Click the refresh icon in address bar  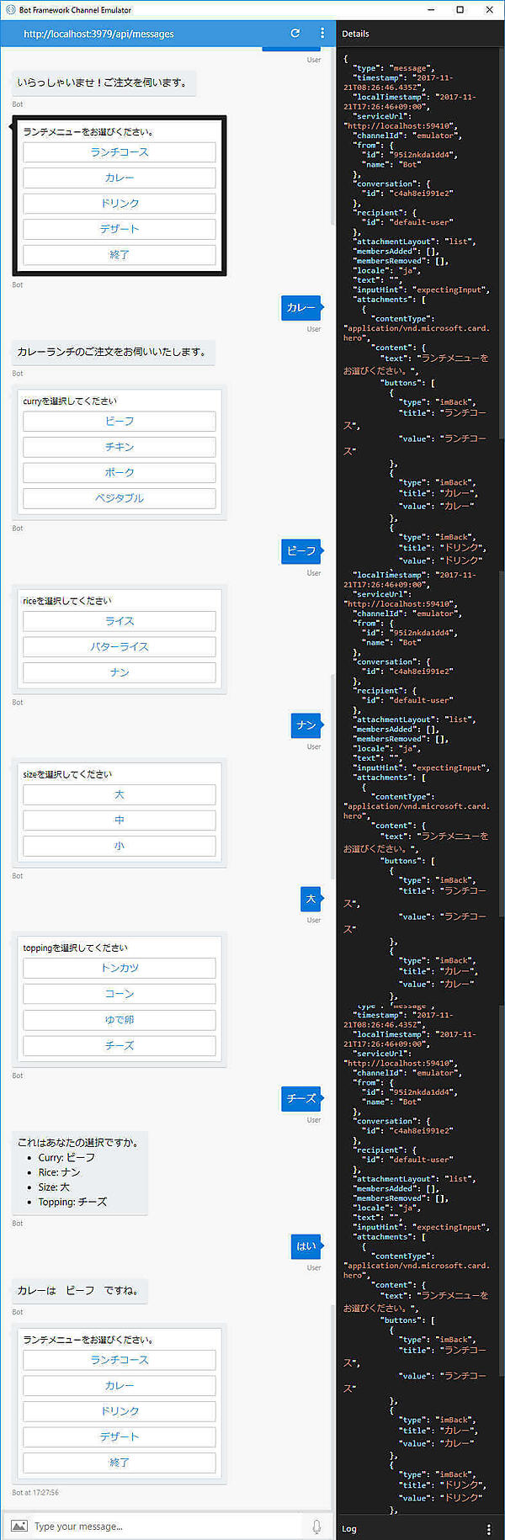[295, 34]
